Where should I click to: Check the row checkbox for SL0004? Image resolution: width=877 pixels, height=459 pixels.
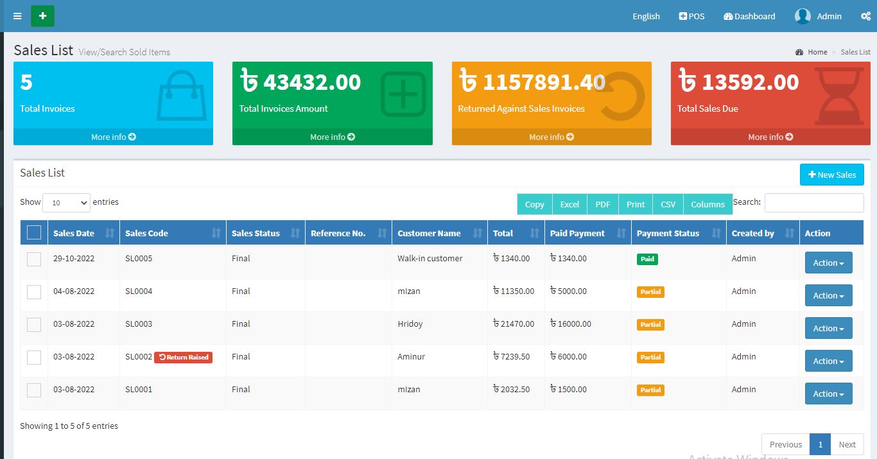click(x=34, y=292)
